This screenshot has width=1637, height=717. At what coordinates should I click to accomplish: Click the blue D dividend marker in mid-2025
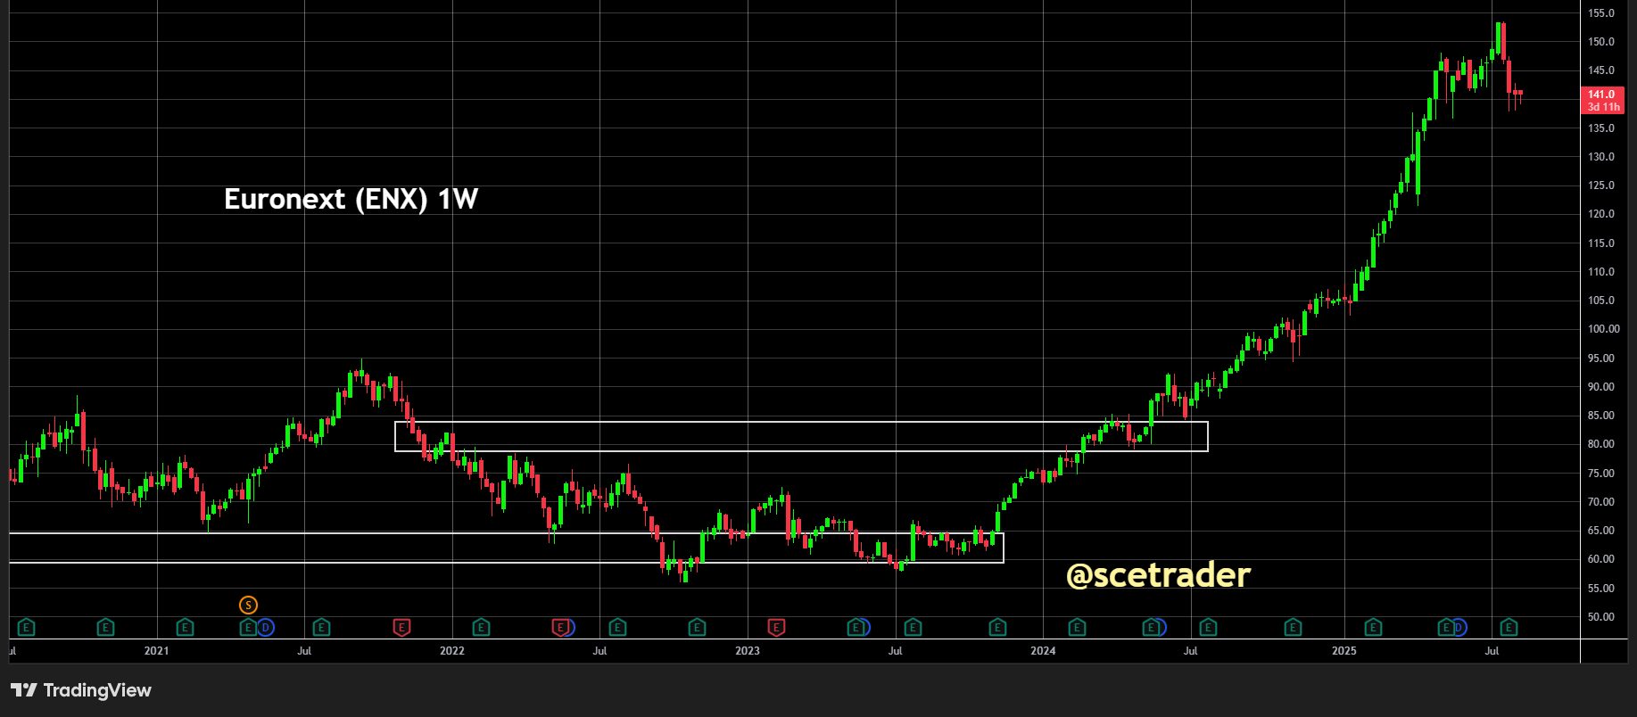(1459, 628)
